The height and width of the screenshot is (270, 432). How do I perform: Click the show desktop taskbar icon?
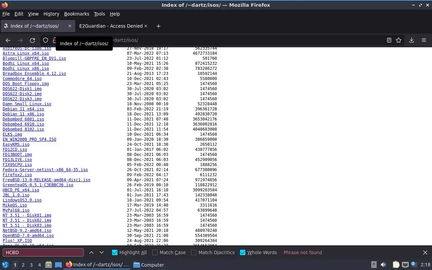coord(58,265)
